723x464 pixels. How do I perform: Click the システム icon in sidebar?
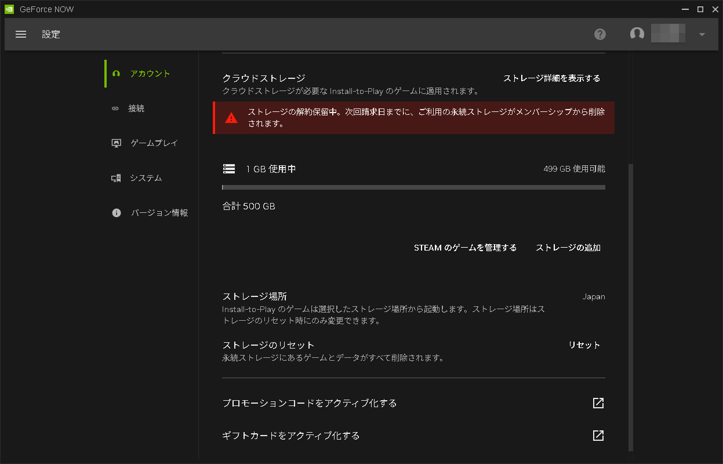115,178
